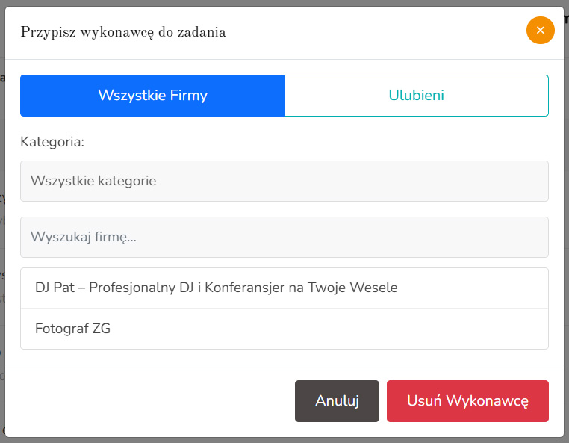
Task: Switch to the Wszystkie Firmy tab
Action: 153,96
